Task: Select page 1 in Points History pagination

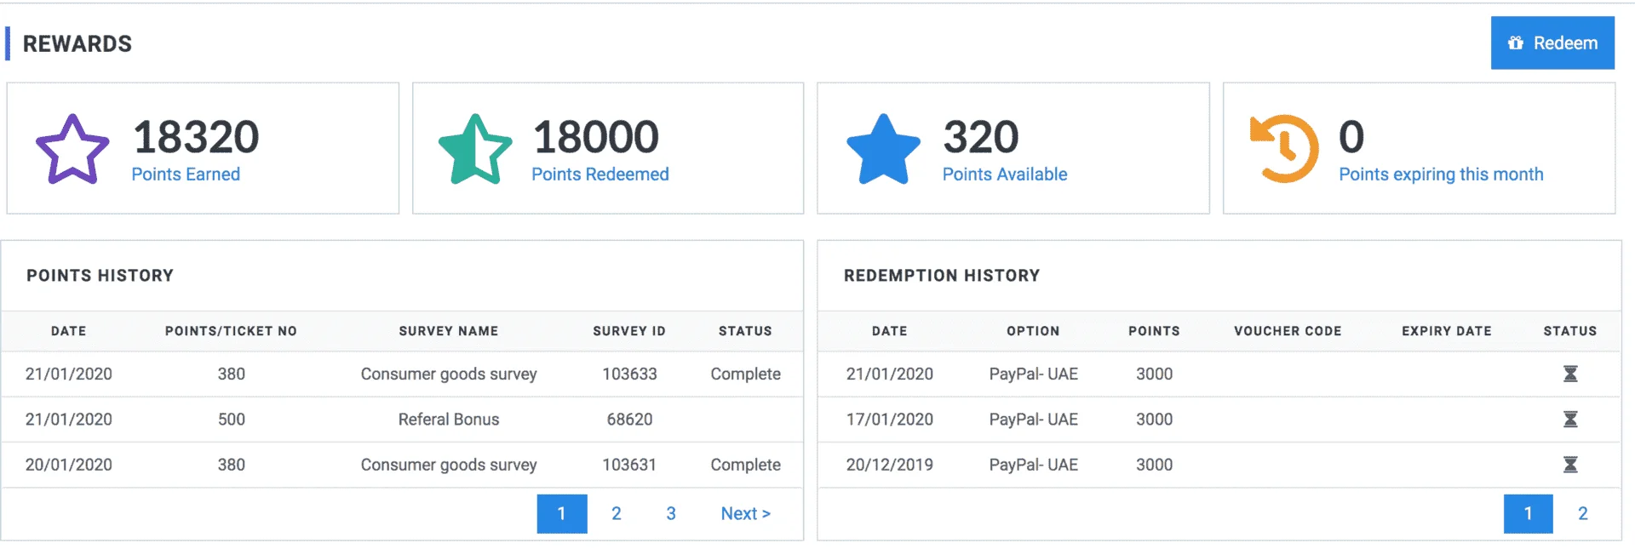Action: click(x=562, y=513)
